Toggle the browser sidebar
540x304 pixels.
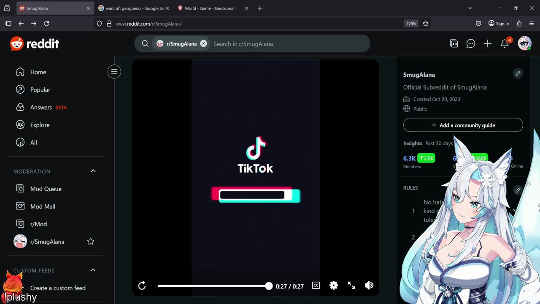coord(8,24)
